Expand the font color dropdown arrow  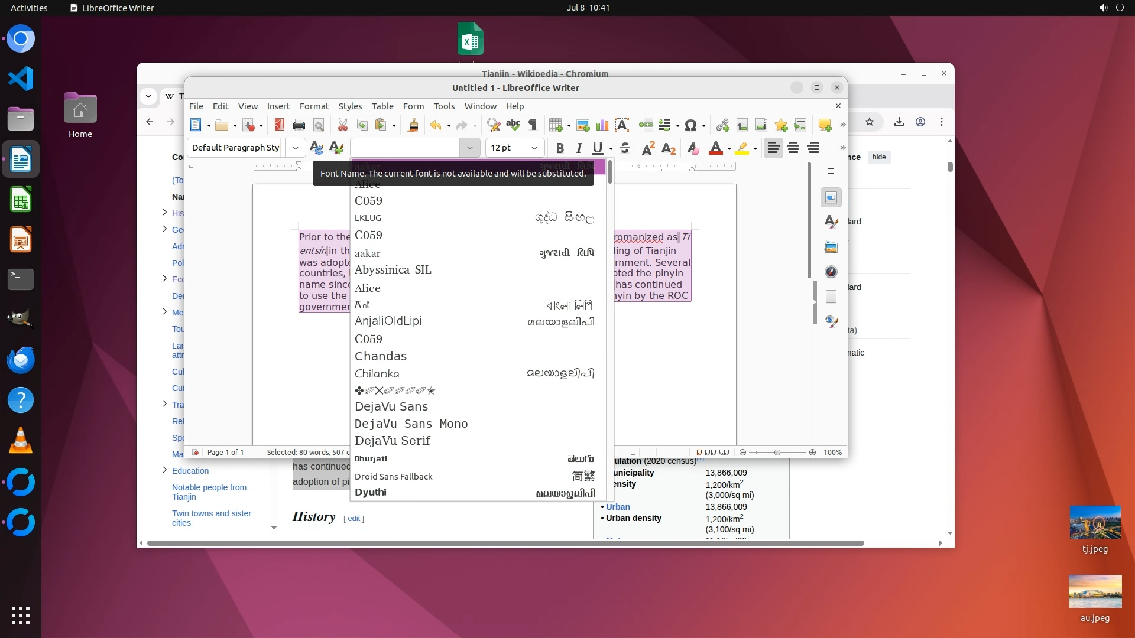pos(729,148)
